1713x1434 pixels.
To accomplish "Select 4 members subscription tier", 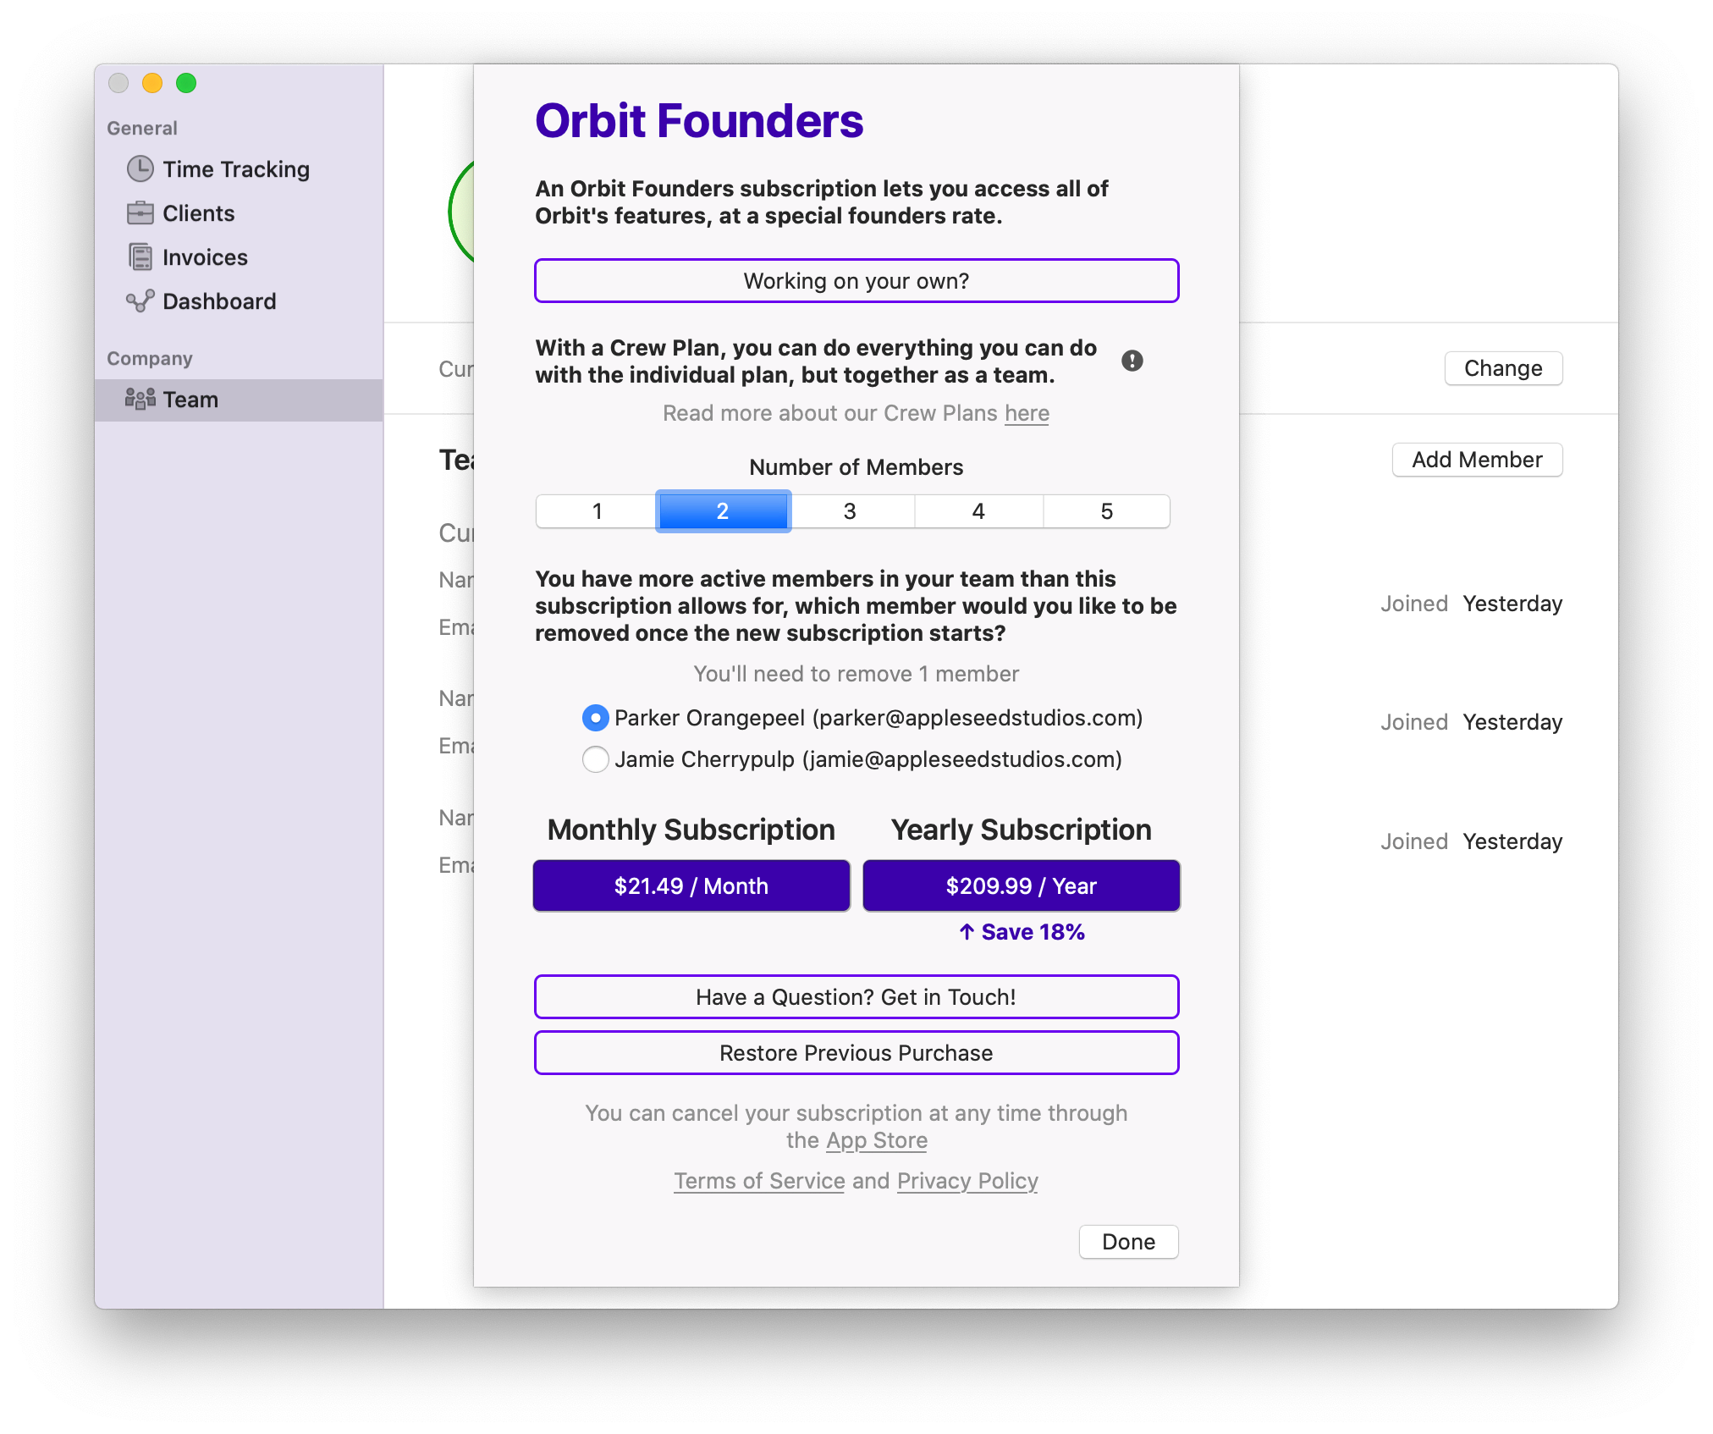I will 978,510.
